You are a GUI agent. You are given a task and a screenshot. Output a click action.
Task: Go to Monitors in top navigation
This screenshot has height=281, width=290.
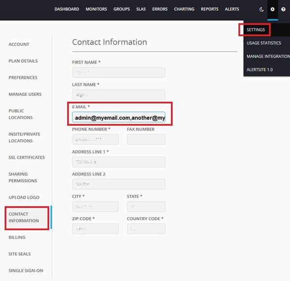coord(96,9)
